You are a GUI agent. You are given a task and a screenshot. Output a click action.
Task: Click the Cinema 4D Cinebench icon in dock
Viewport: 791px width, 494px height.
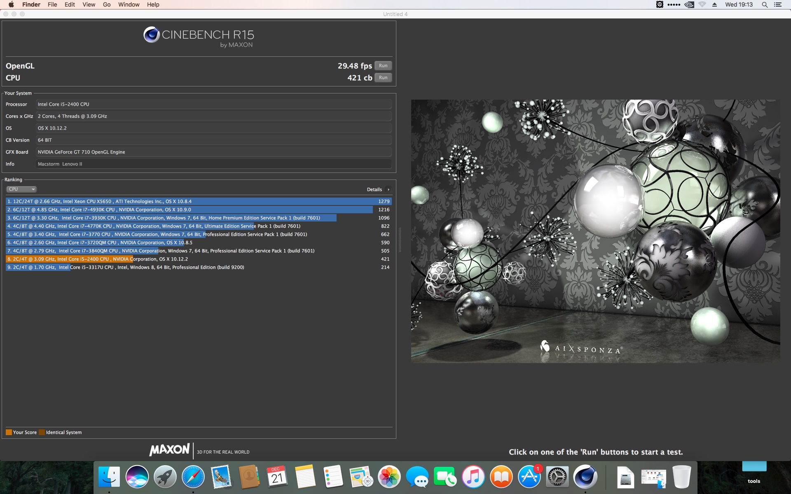[585, 477]
